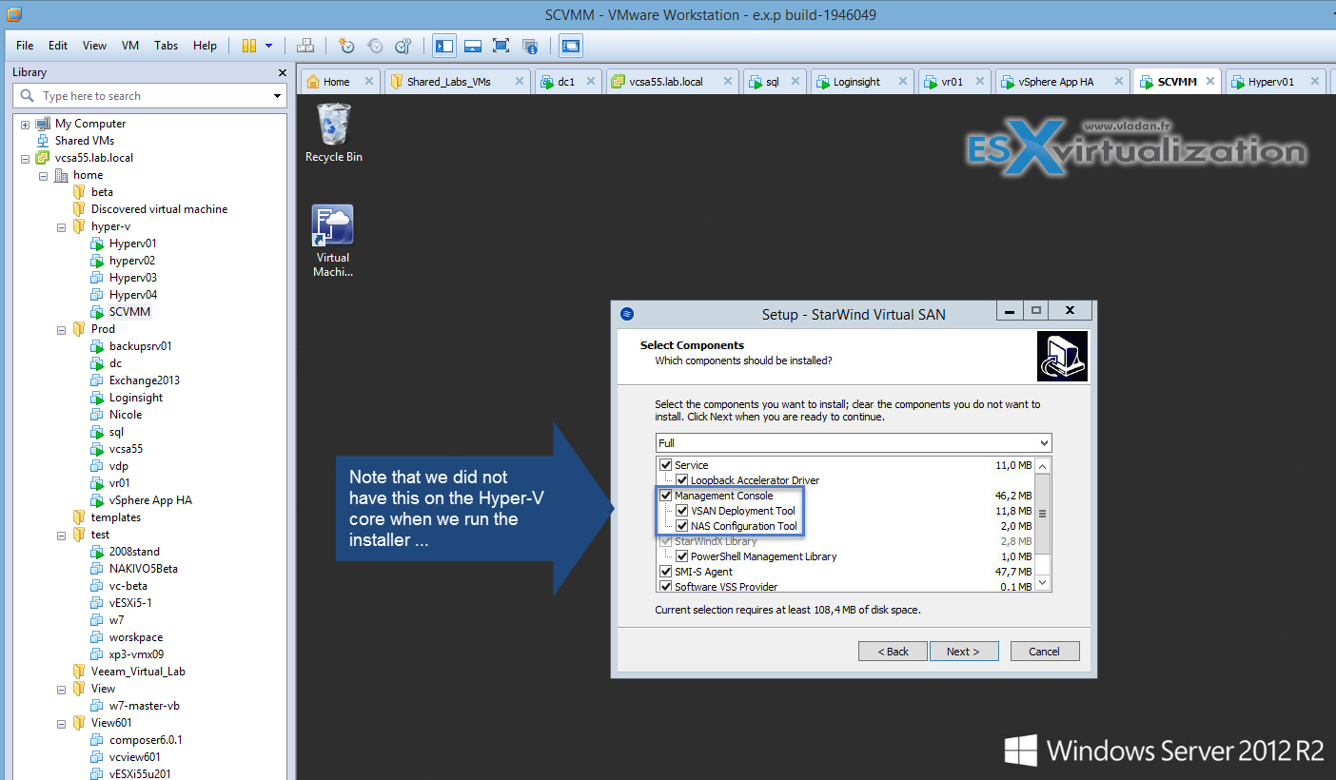Open the File menu
The image size is (1336, 780).
point(25,46)
